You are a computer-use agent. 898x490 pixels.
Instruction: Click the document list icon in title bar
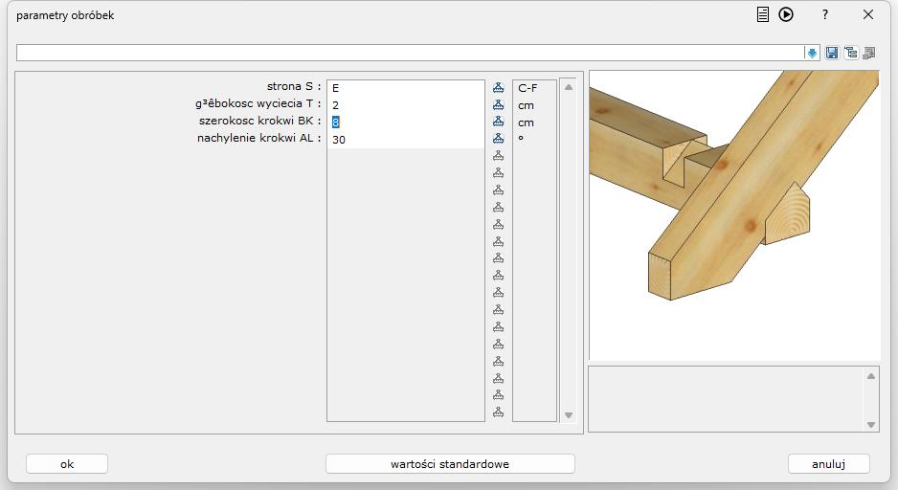pyautogui.click(x=763, y=15)
